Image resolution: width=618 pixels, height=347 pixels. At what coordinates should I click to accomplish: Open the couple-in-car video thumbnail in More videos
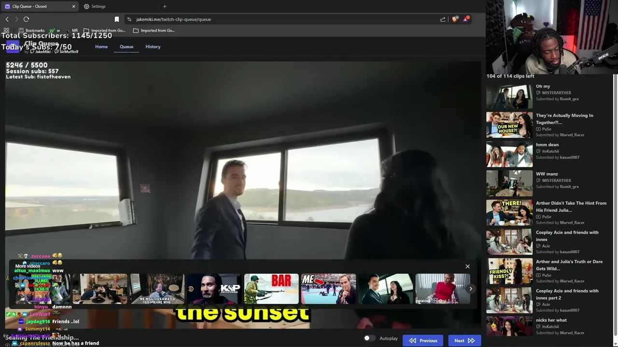pyautogui.click(x=385, y=289)
